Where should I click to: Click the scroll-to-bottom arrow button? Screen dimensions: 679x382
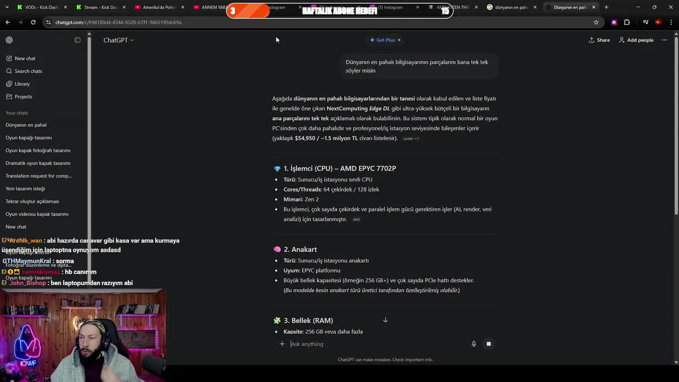tap(385, 320)
